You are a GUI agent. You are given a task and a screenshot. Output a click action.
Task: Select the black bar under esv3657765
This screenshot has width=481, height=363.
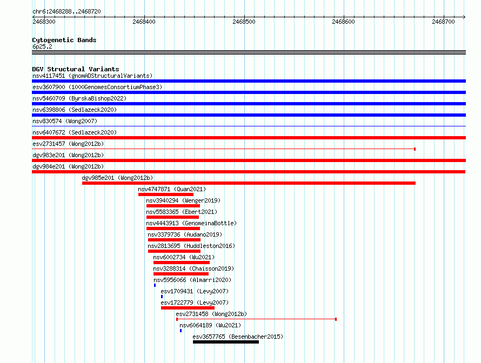pos(226,342)
